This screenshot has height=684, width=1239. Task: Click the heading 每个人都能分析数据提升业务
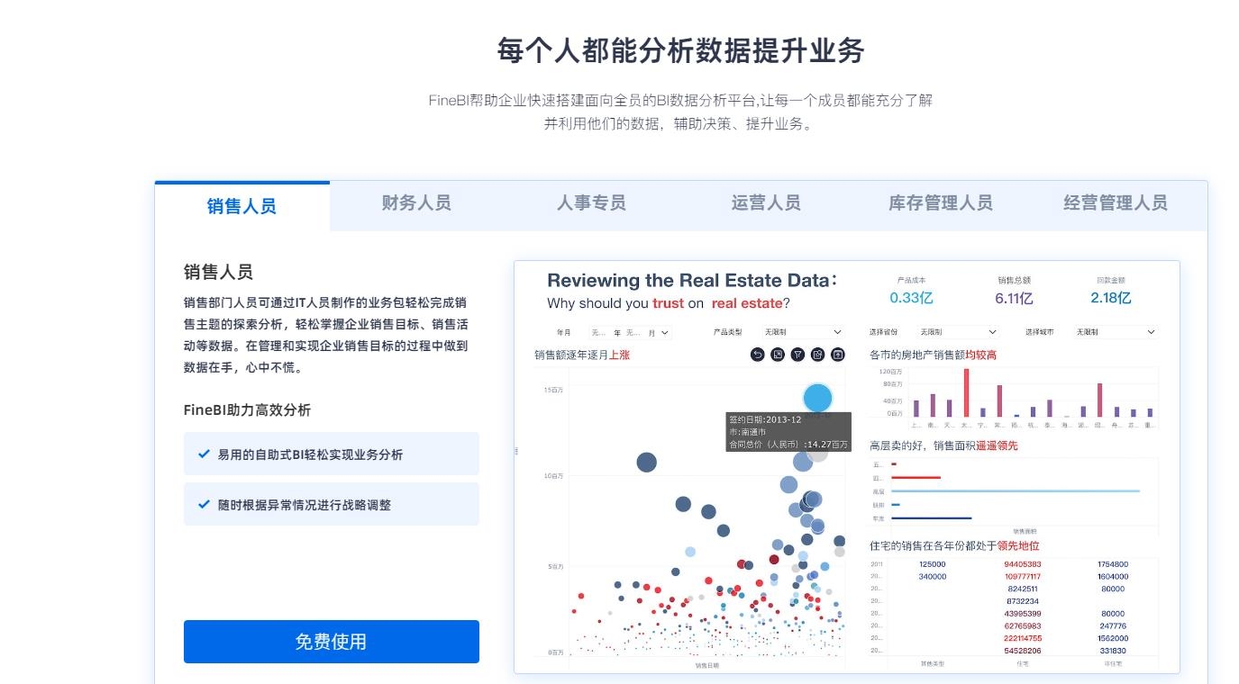tap(680, 50)
